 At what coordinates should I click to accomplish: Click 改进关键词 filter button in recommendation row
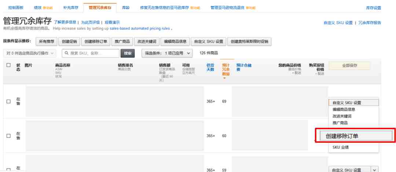[146, 42]
